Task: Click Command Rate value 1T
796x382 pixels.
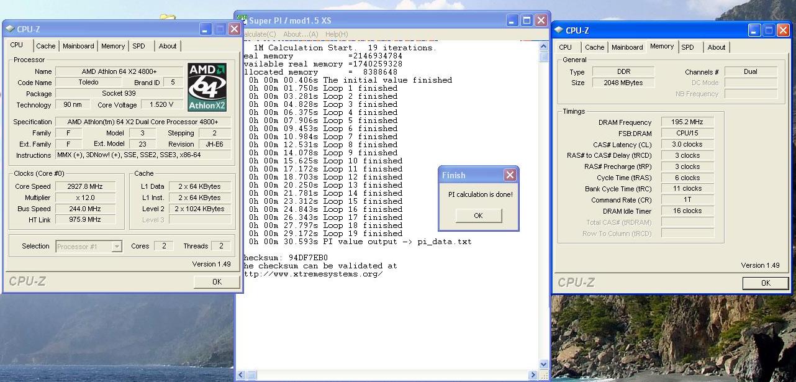Action: [687, 199]
